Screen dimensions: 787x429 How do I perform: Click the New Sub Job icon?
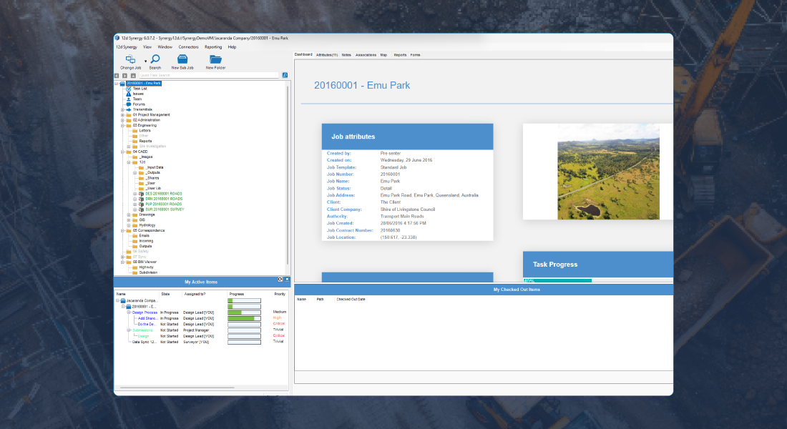pos(182,59)
